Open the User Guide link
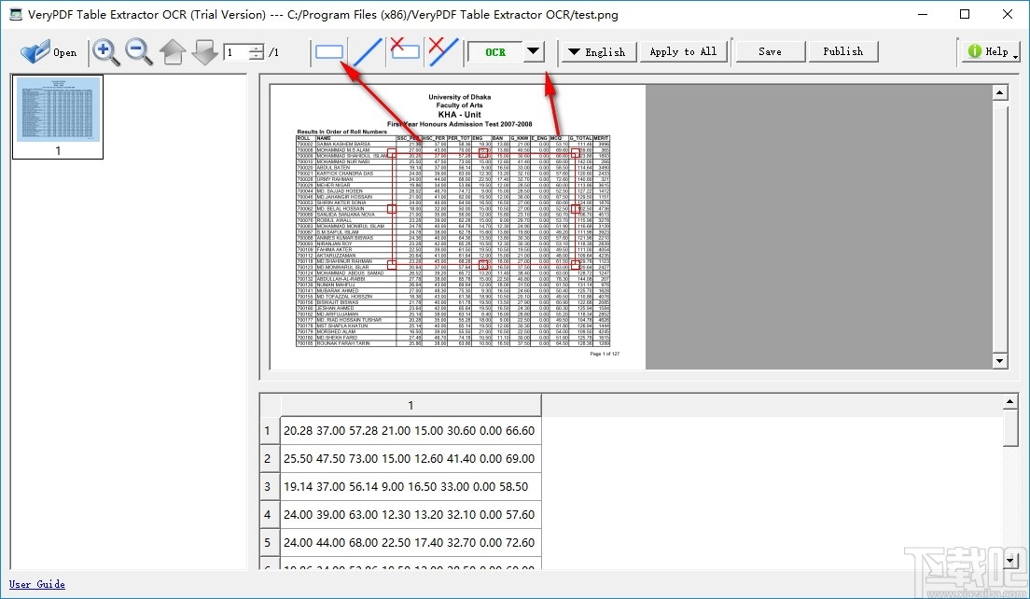The image size is (1030, 599). 36,584
